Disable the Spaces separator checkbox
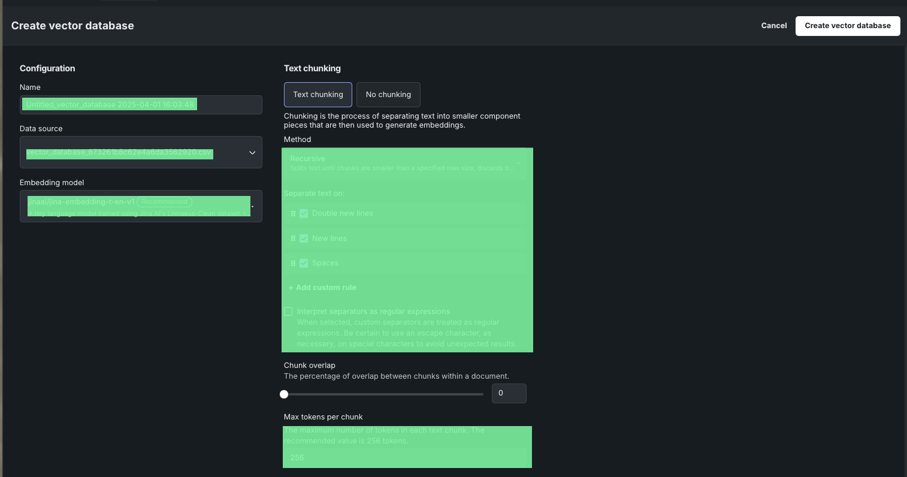Image resolution: width=907 pixels, height=477 pixels. coord(304,263)
